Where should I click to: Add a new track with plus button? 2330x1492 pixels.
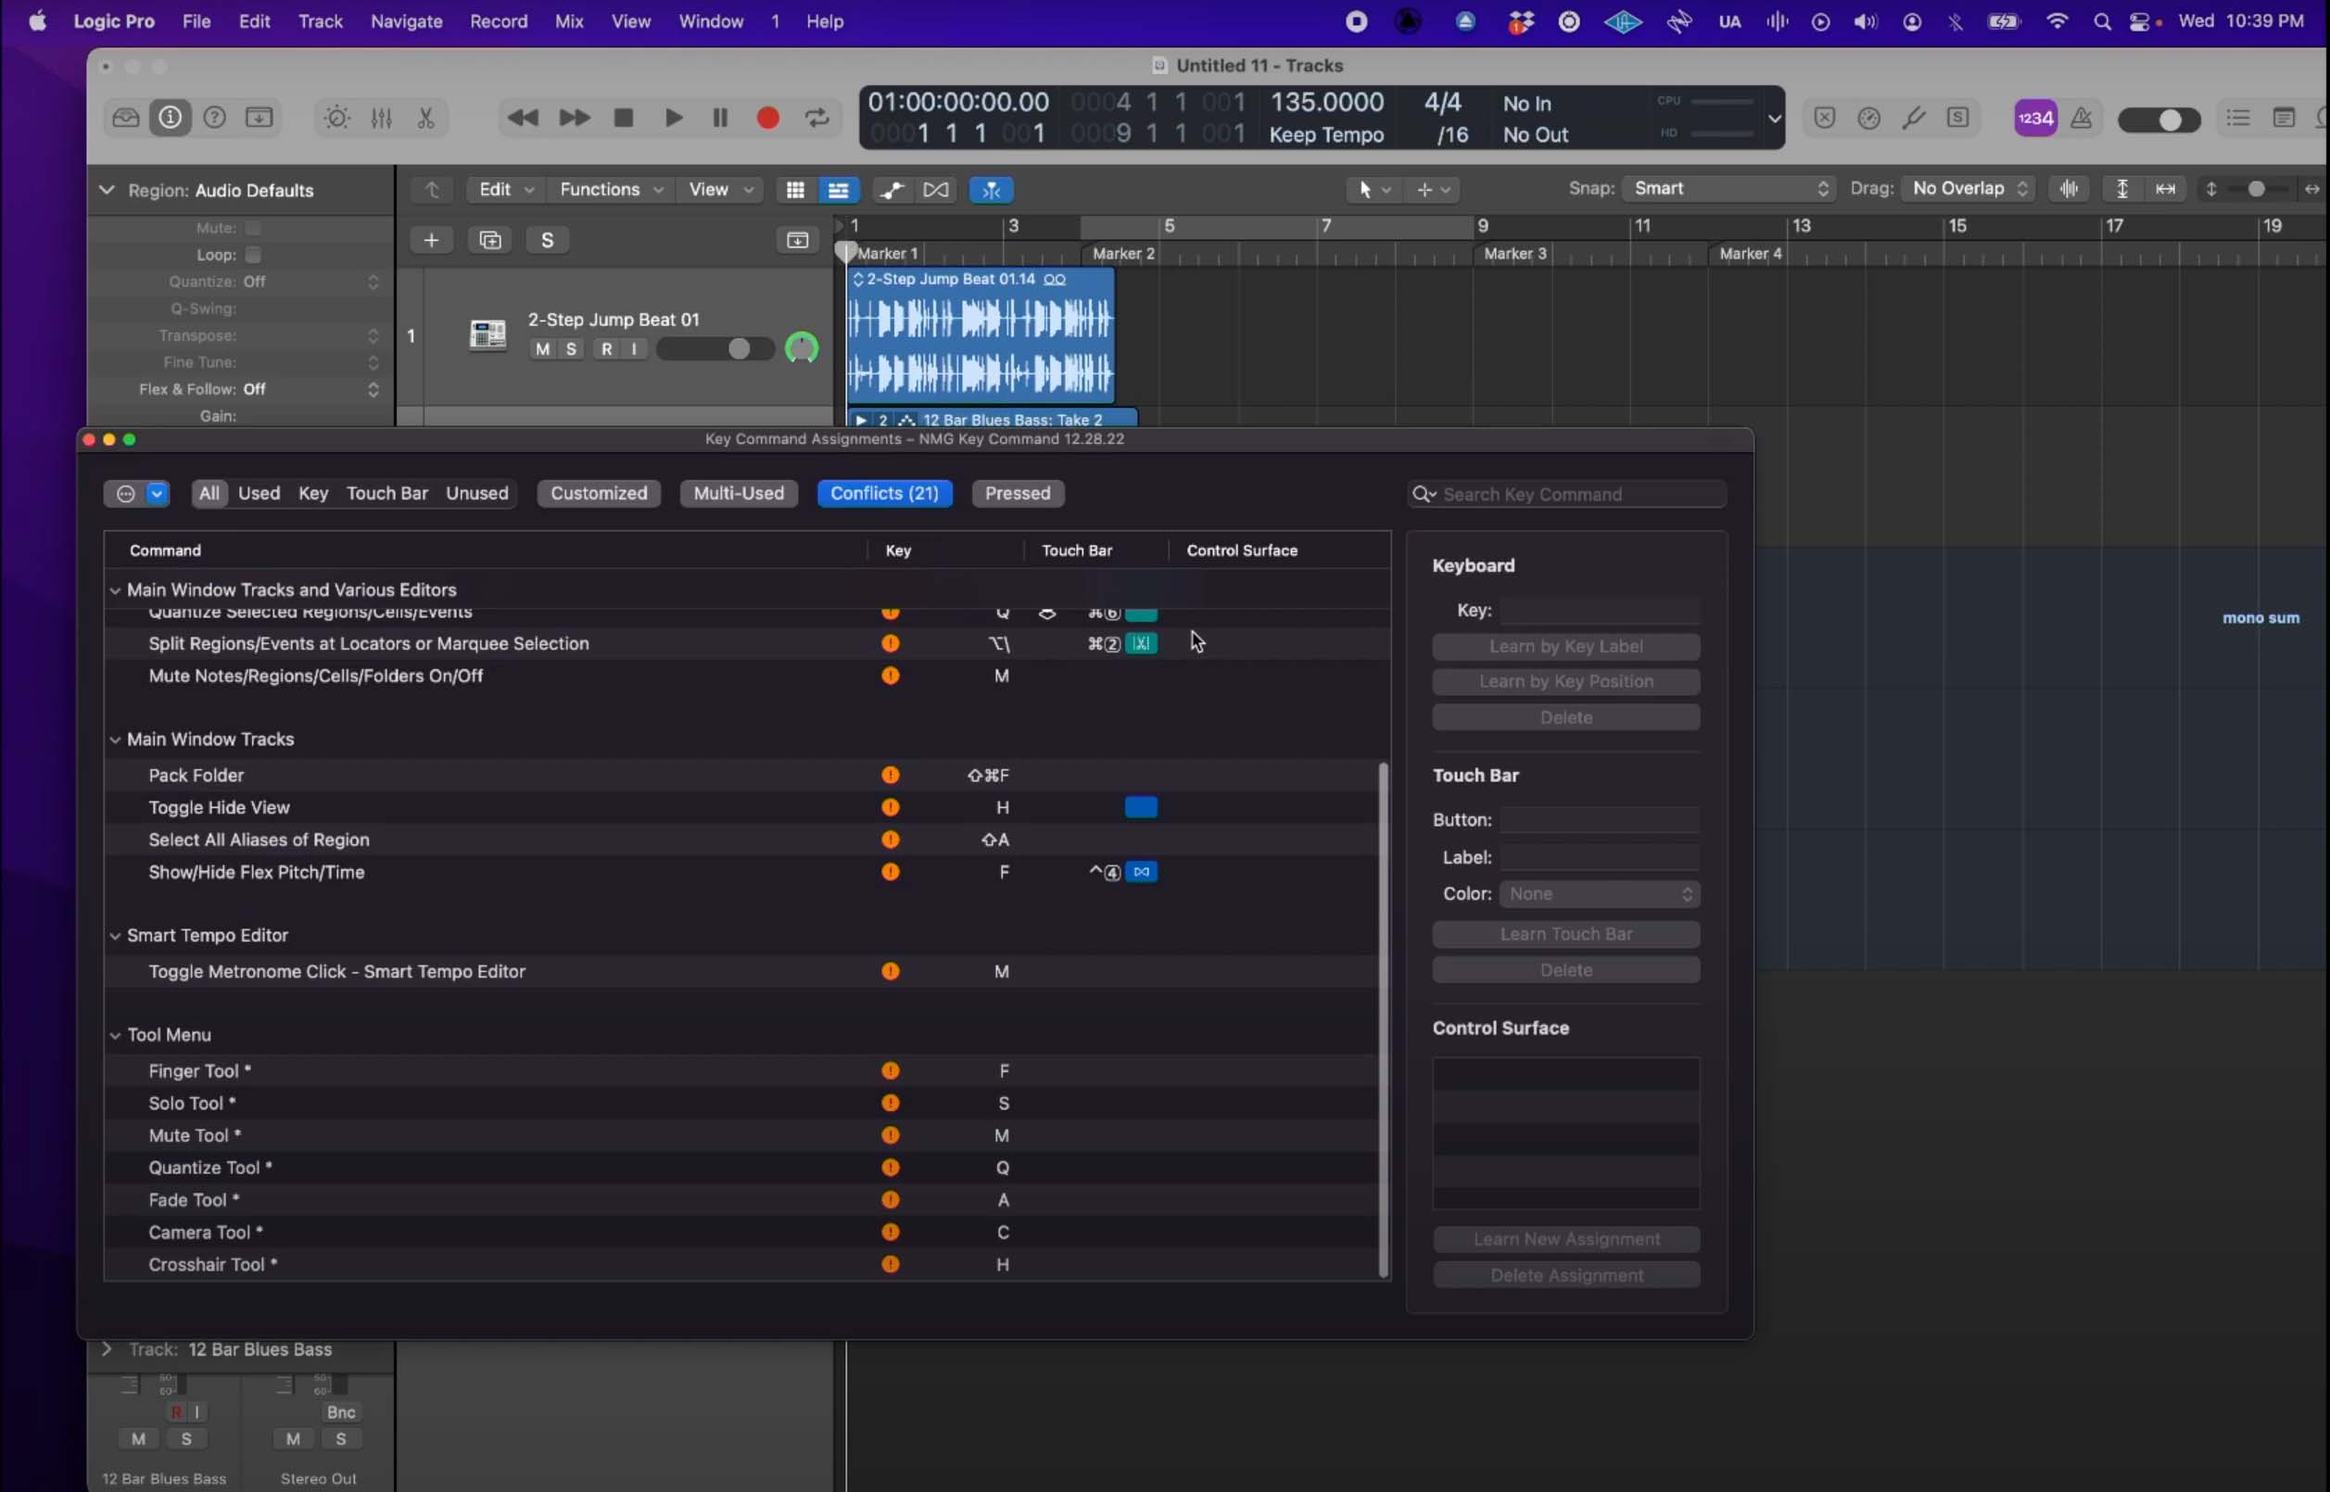click(x=431, y=240)
